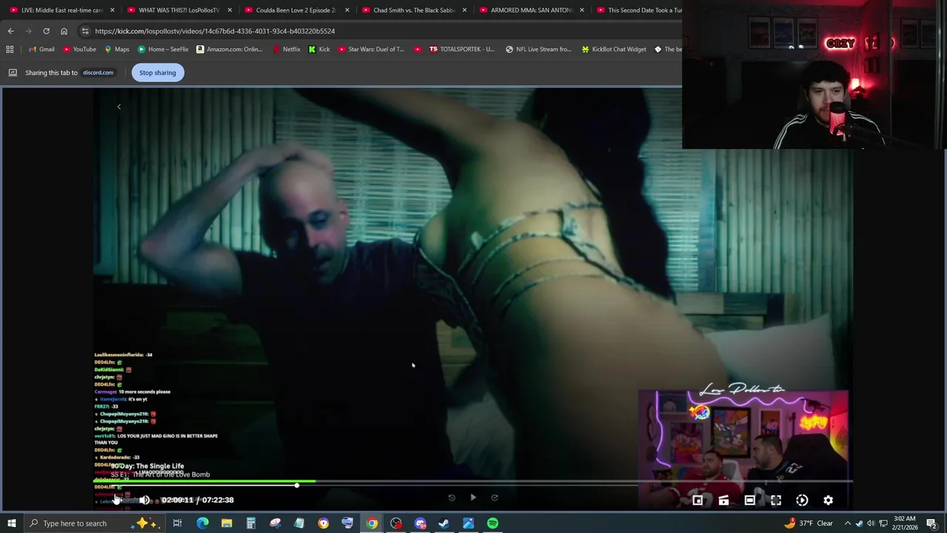The width and height of the screenshot is (947, 533).
Task: Switch to Chad Smith vs. The Black Sabbath tab
Action: click(408, 10)
